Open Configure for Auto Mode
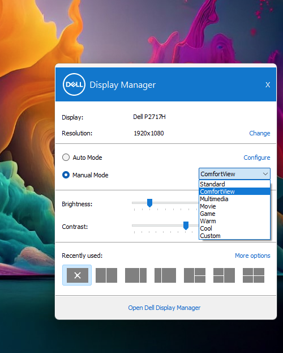The height and width of the screenshot is (353, 283). pos(257,158)
